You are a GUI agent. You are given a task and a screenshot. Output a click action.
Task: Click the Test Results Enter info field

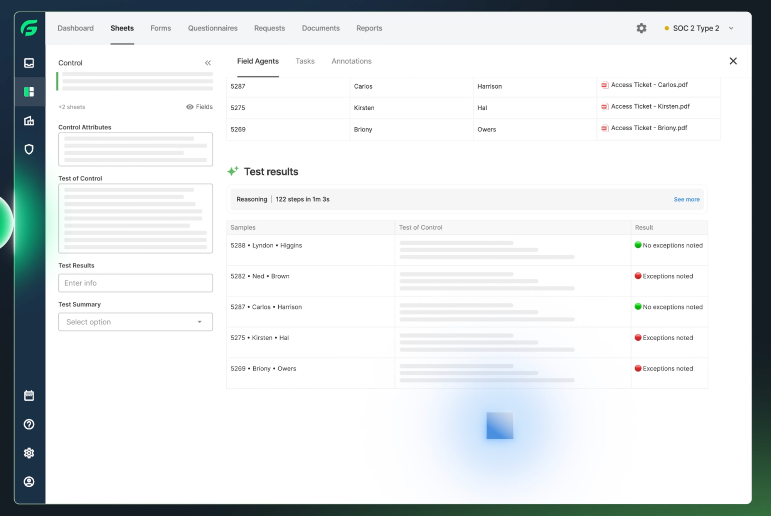tap(135, 283)
